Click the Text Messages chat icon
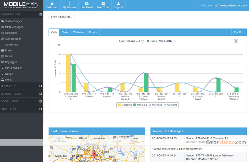The height and width of the screenshot is (162, 249). [3, 21]
